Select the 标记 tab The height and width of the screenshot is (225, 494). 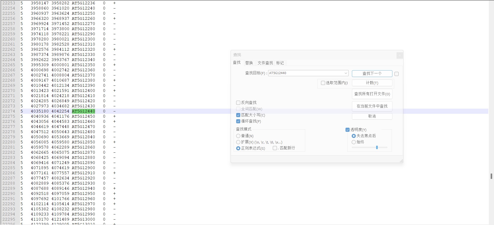(280, 63)
